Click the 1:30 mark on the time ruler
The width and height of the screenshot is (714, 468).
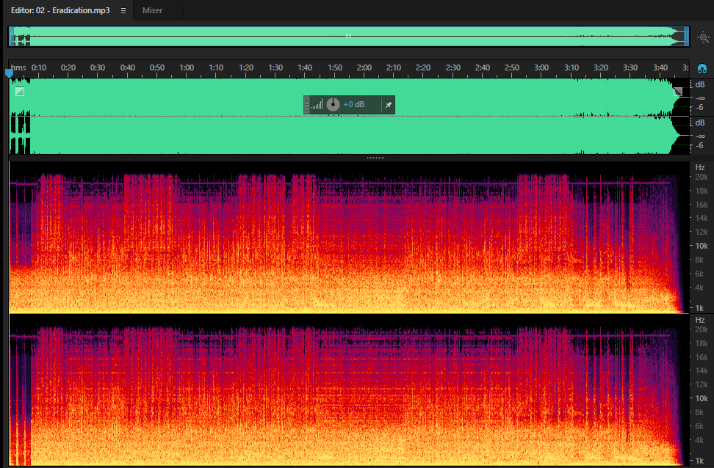click(275, 67)
